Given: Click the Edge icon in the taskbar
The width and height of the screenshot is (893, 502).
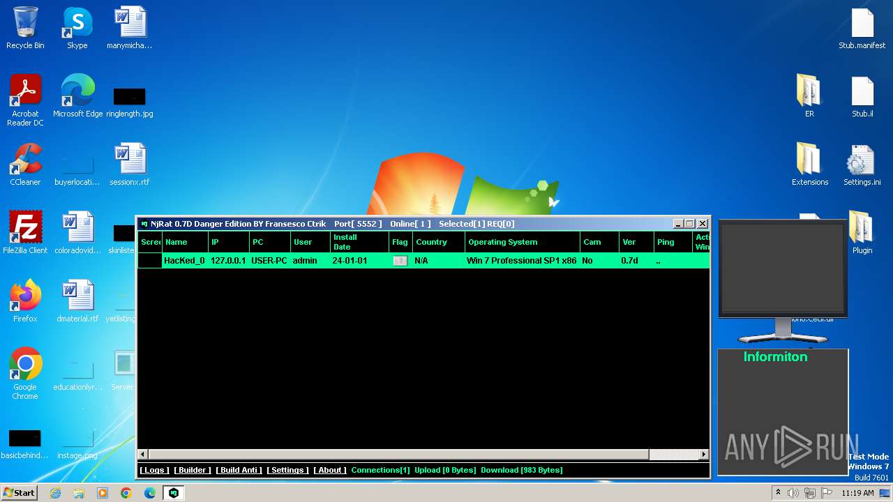Looking at the screenshot, I should (x=150, y=493).
